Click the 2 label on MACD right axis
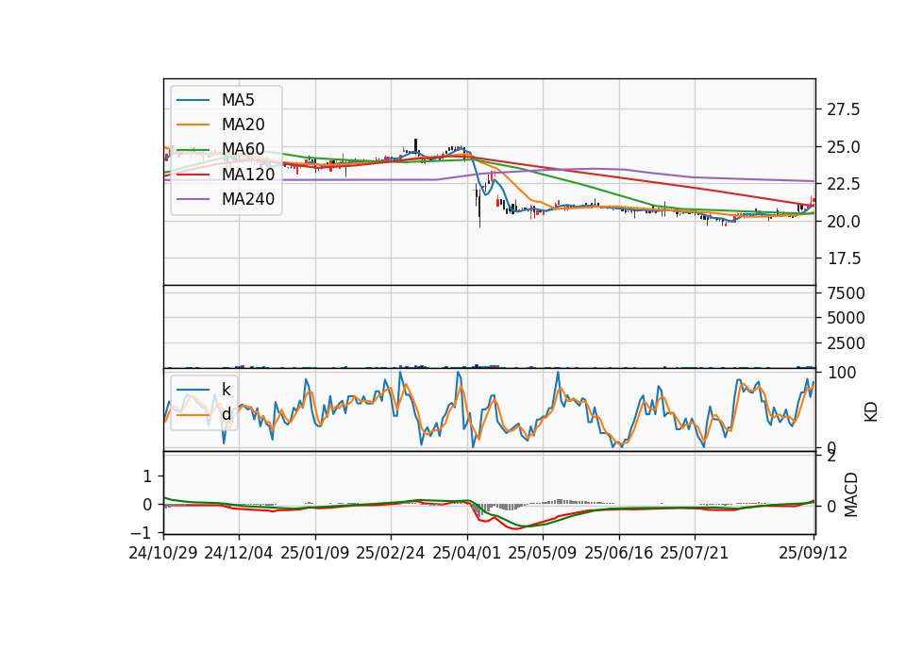 [831, 457]
